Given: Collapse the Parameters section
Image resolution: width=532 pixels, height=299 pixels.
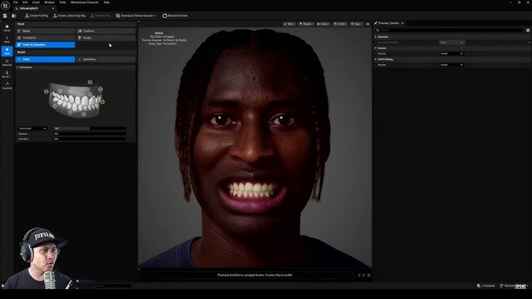Looking at the screenshot, I should (x=18, y=67).
